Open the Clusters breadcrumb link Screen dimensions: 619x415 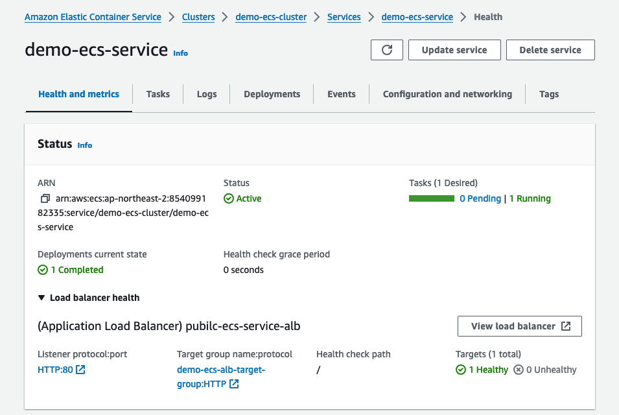click(x=198, y=17)
